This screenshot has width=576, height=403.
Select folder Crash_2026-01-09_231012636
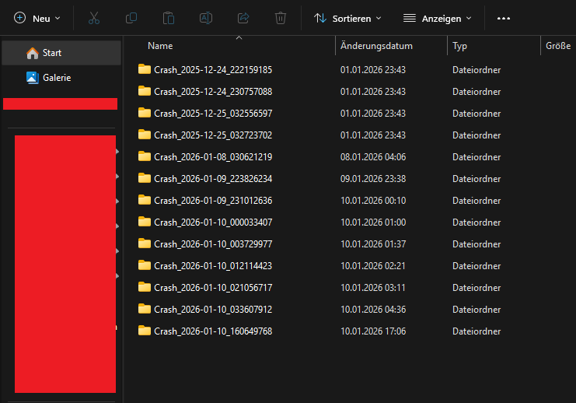pos(212,200)
